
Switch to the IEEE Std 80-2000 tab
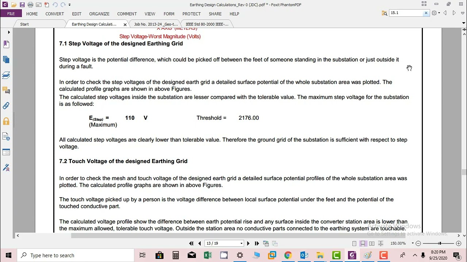point(207,24)
